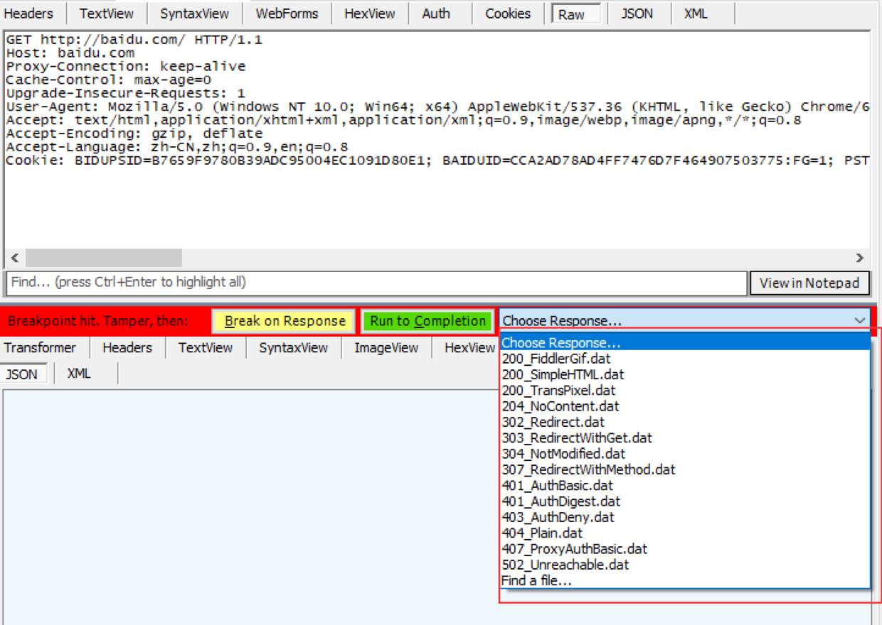The width and height of the screenshot is (882, 625).
Task: Open the response XML tab
Action: pos(79,374)
